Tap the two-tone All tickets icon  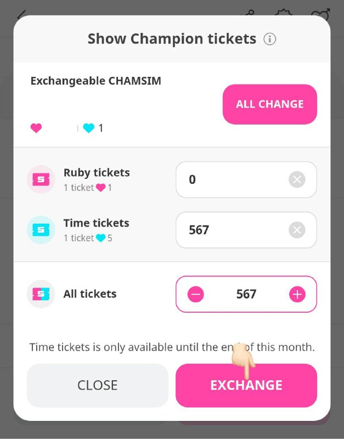pos(41,294)
